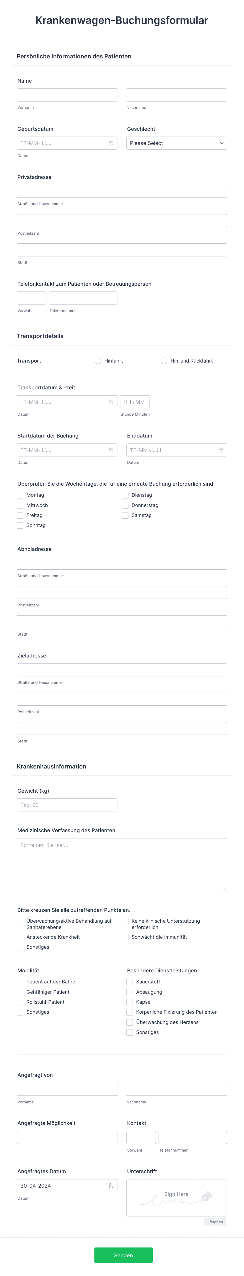Choose Hin-und Rückfahrt transport option
Screen dimensions: 244x1276
164,361
